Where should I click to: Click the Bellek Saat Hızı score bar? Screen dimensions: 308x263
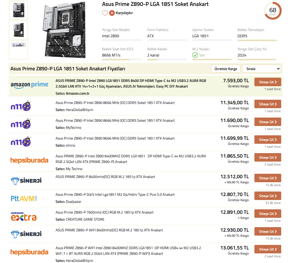(x=122, y=59)
